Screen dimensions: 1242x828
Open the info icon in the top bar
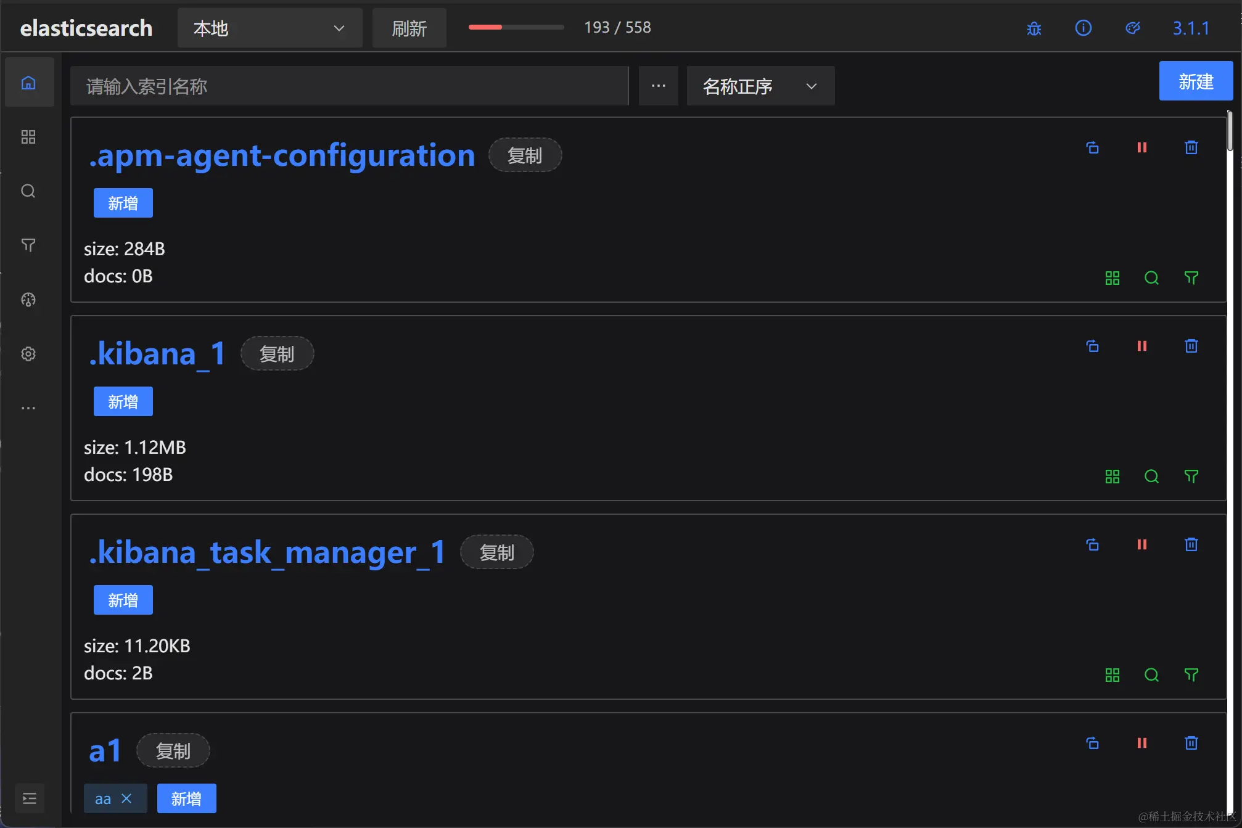tap(1084, 28)
